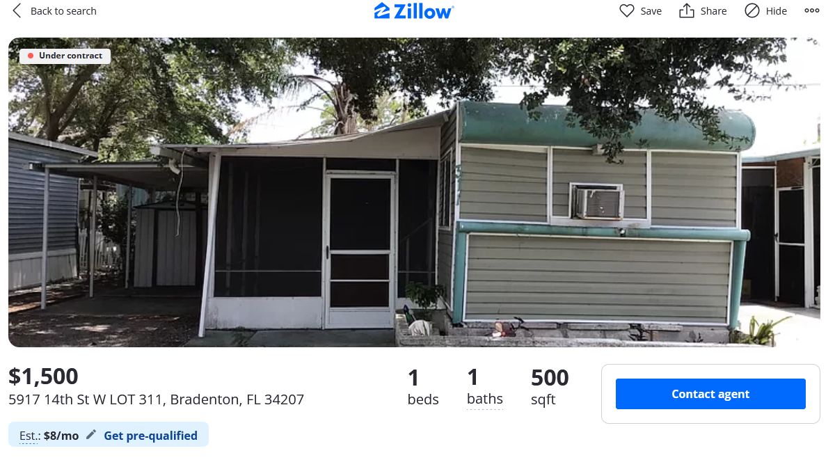Open the Get pre-qualified link
Viewport: 835px width, 460px height.
[150, 436]
